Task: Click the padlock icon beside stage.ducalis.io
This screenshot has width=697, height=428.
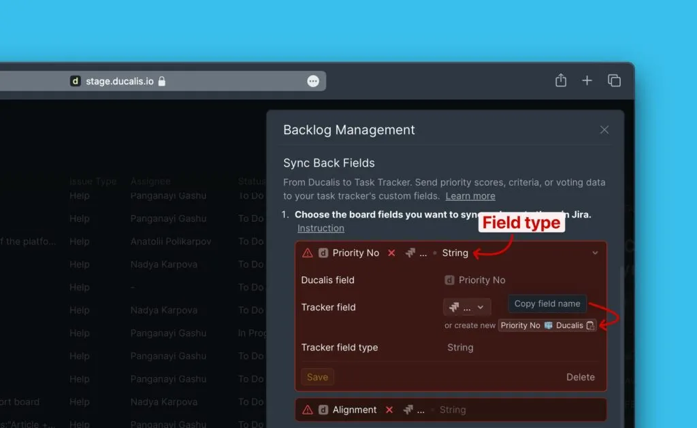Action: pos(162,81)
